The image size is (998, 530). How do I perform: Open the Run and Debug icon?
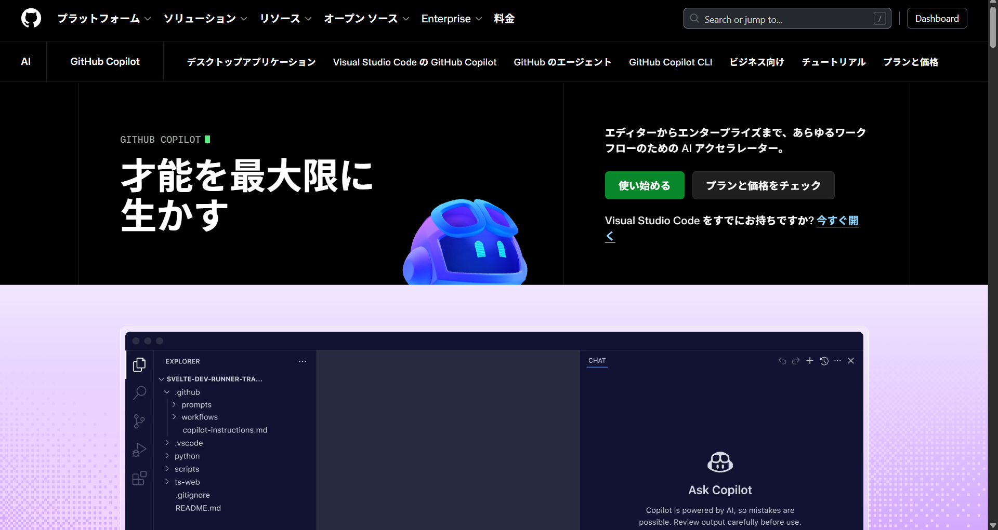click(139, 450)
